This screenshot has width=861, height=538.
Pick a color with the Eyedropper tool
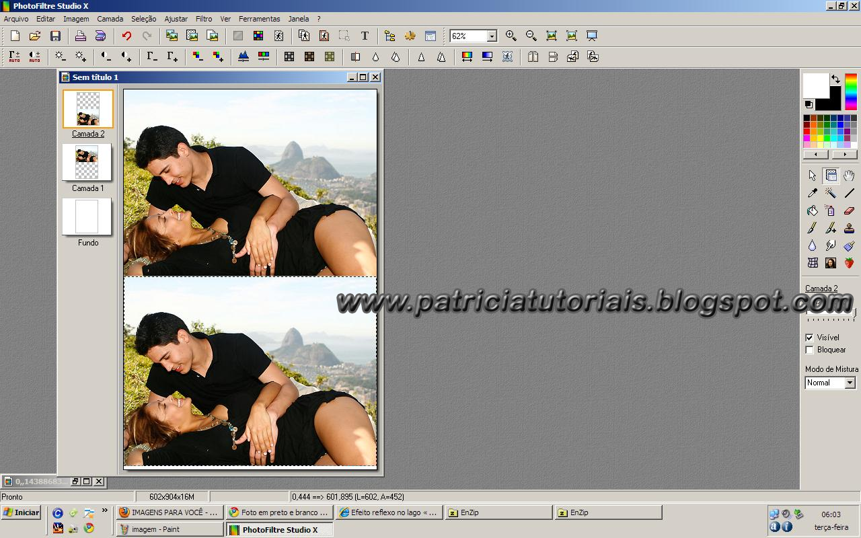click(813, 193)
